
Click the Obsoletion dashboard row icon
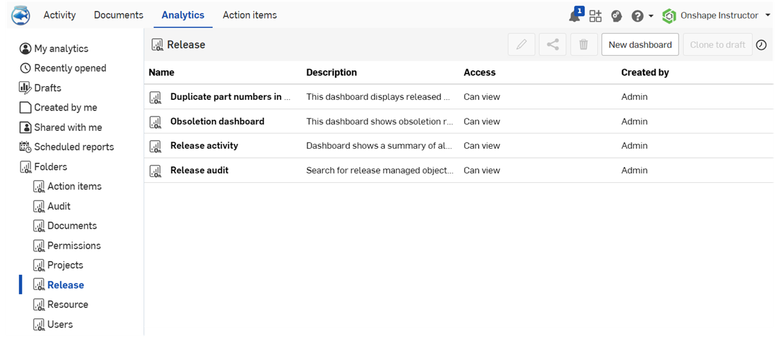point(155,122)
